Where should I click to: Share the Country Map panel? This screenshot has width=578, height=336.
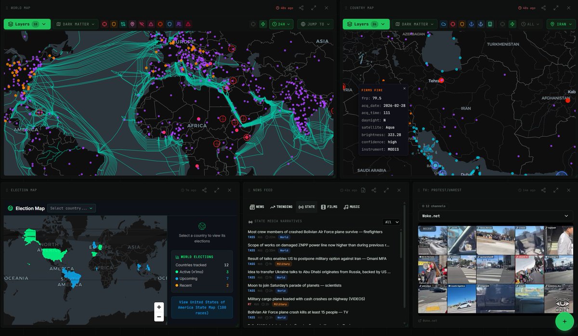coord(543,8)
